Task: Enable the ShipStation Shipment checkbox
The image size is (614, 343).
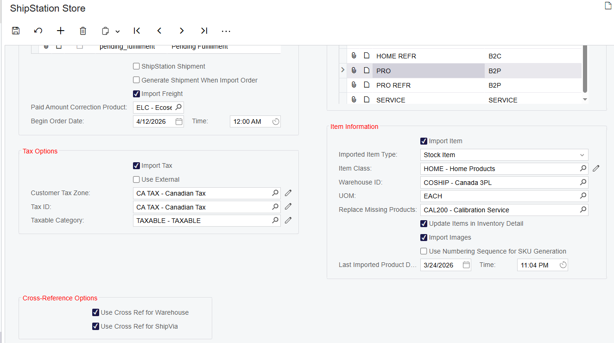Action: (136, 66)
